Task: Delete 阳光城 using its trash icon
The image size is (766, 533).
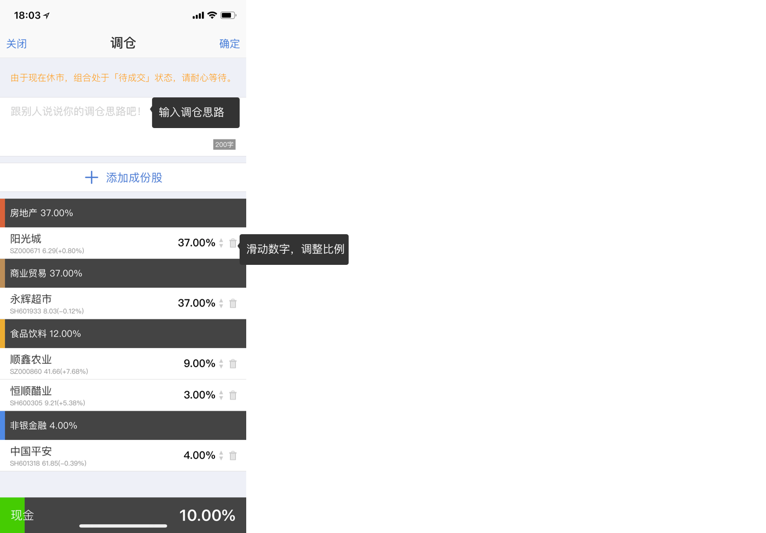Action: pos(233,243)
